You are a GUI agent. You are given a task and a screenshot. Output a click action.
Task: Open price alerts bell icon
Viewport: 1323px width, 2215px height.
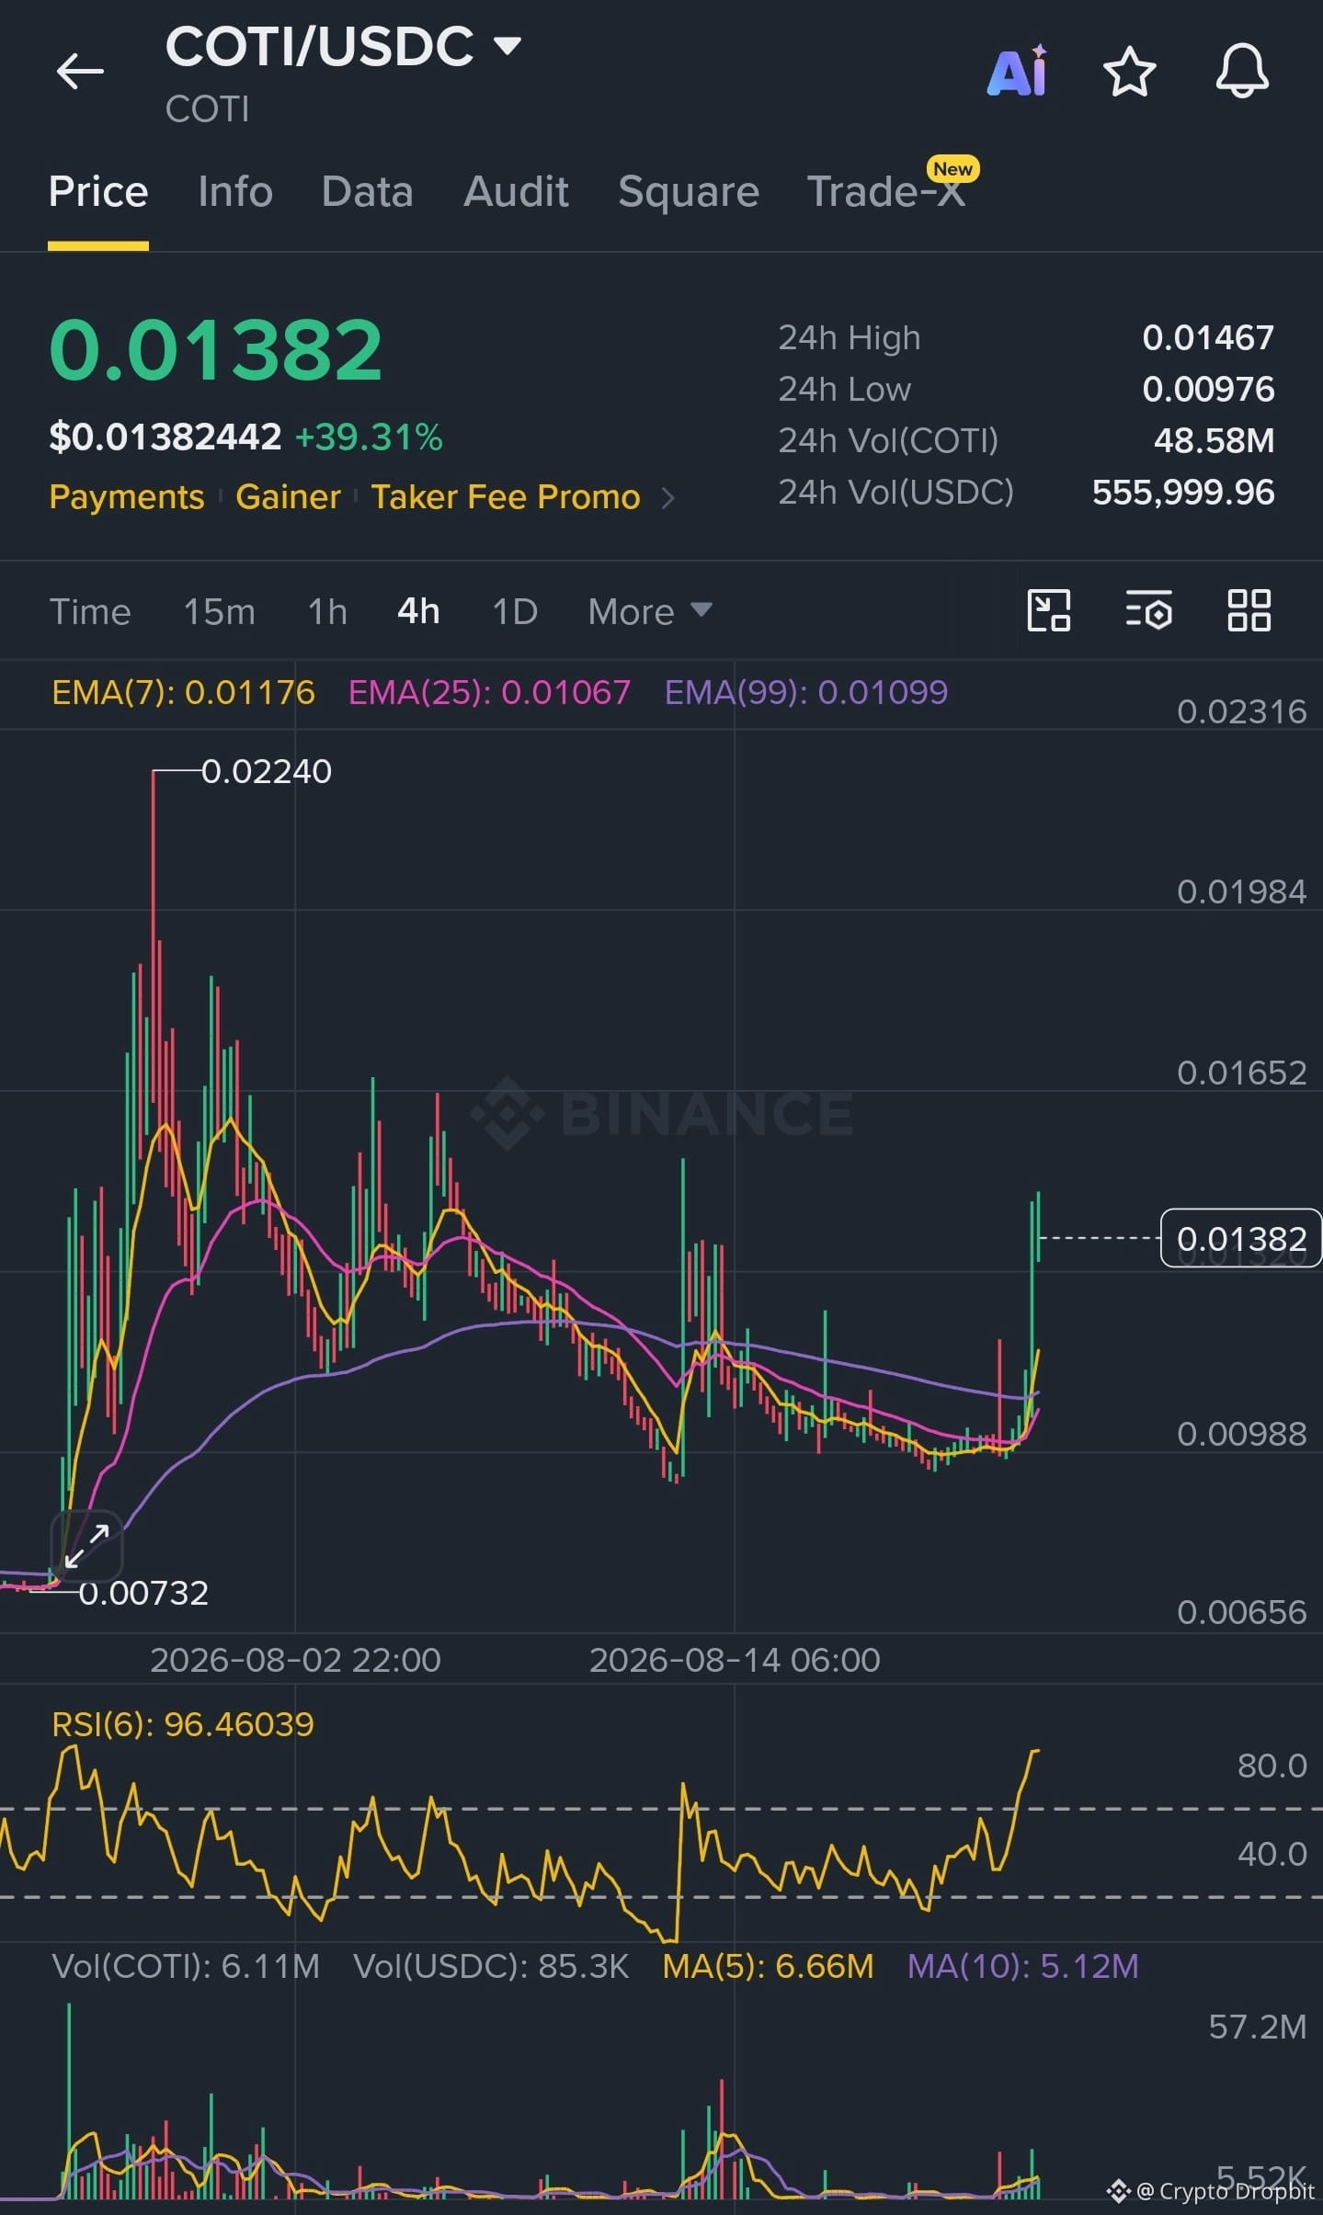1242,70
